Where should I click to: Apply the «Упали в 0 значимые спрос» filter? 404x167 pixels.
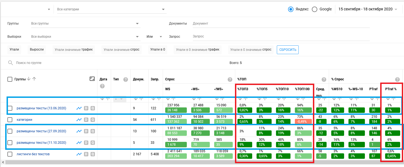(251, 49)
